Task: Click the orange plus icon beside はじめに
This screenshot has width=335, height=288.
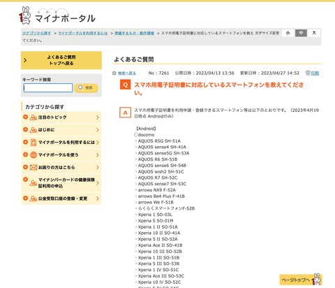Action: (x=25, y=129)
